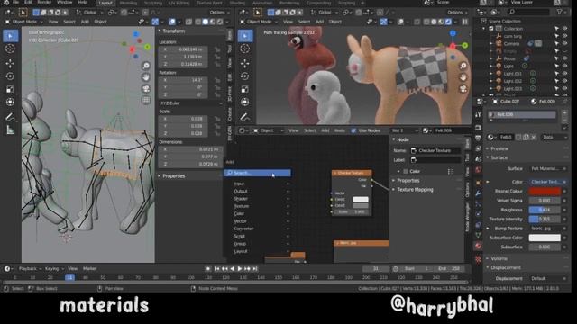Image resolution: width=577 pixels, height=324 pixels.
Task: Toggle visibility eye for Light.001
Action: tap(565, 74)
